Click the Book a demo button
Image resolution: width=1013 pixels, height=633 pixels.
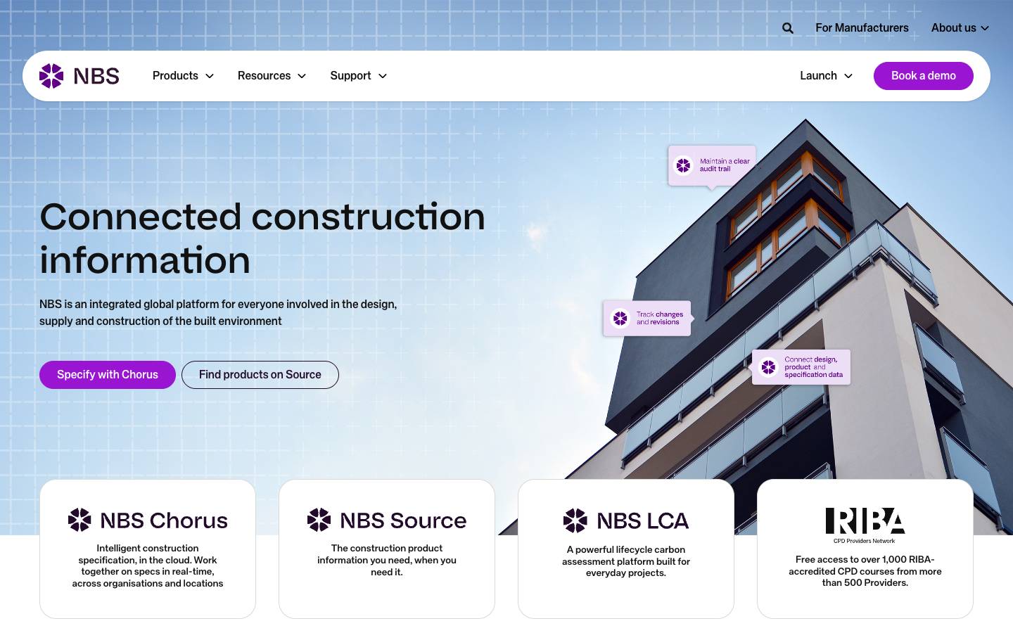924,76
